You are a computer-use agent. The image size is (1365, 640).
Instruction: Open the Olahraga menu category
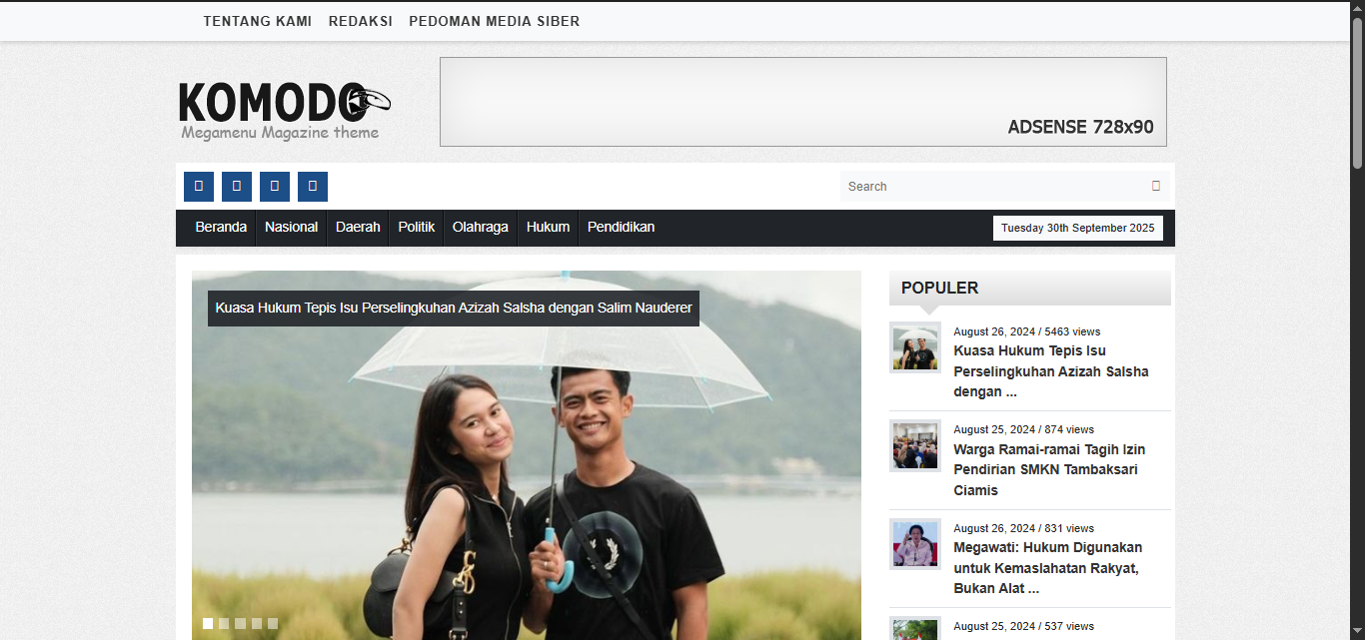[x=480, y=228]
